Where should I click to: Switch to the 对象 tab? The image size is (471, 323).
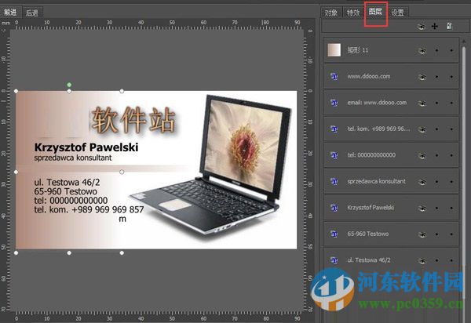tap(331, 13)
